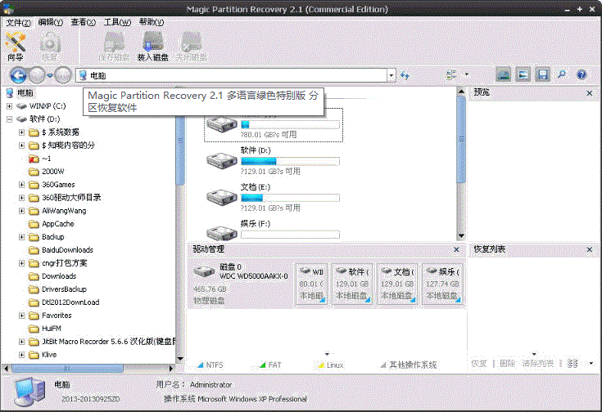Select physical disk 磁盘 0 WDC
The width and height of the screenshot is (602, 412).
coord(241,284)
